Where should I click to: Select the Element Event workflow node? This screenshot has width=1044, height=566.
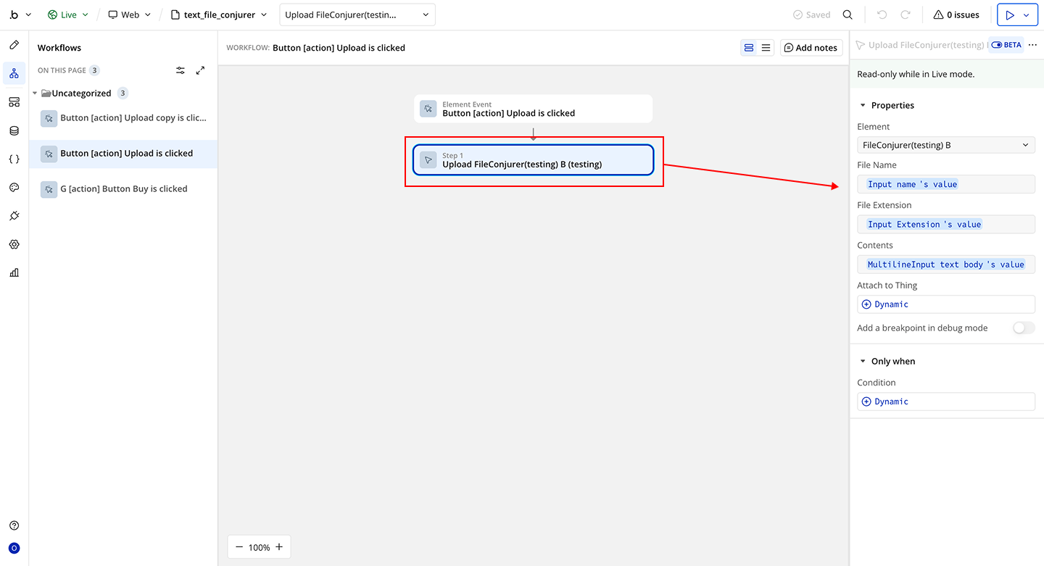pyautogui.click(x=534, y=109)
